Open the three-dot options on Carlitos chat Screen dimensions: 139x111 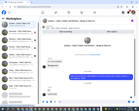tap(32, 25)
